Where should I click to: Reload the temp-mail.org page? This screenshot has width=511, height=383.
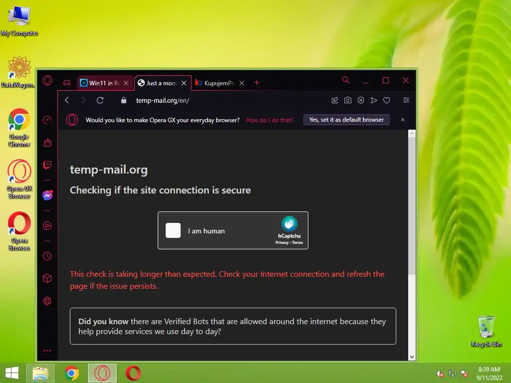100,100
